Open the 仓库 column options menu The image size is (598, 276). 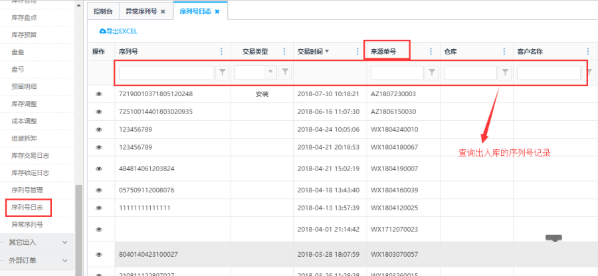pos(504,52)
